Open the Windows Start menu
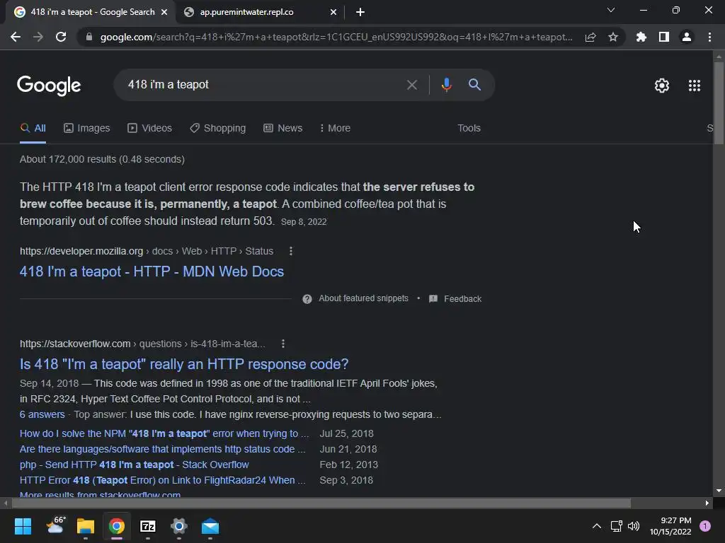 coord(23,526)
